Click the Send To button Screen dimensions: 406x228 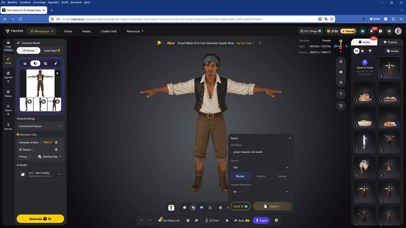coord(240,206)
